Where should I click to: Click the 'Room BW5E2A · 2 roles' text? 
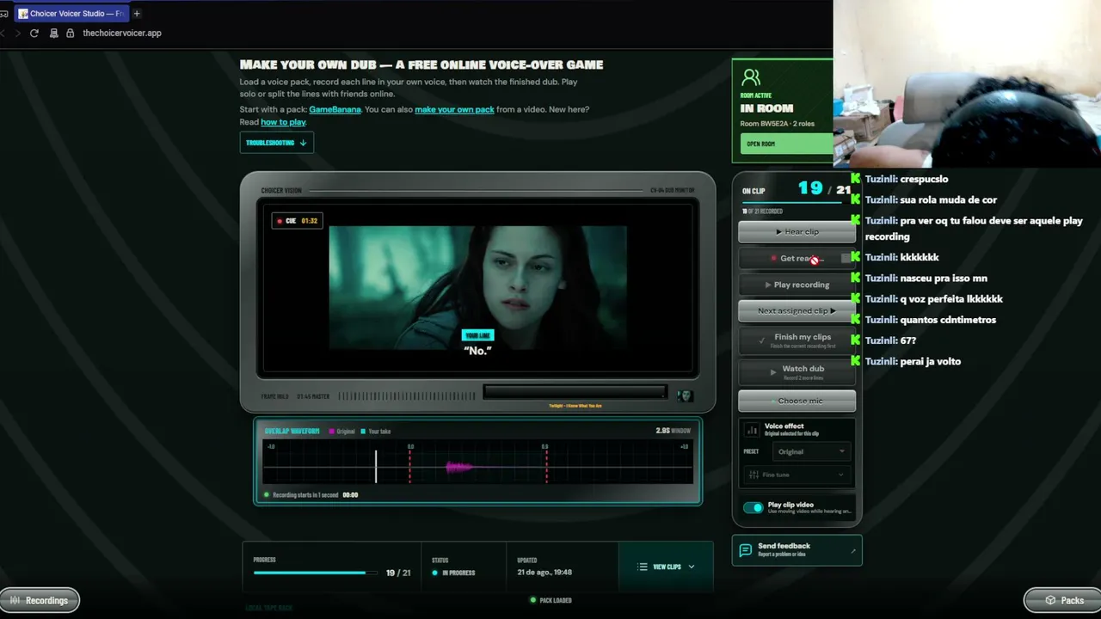(x=778, y=124)
